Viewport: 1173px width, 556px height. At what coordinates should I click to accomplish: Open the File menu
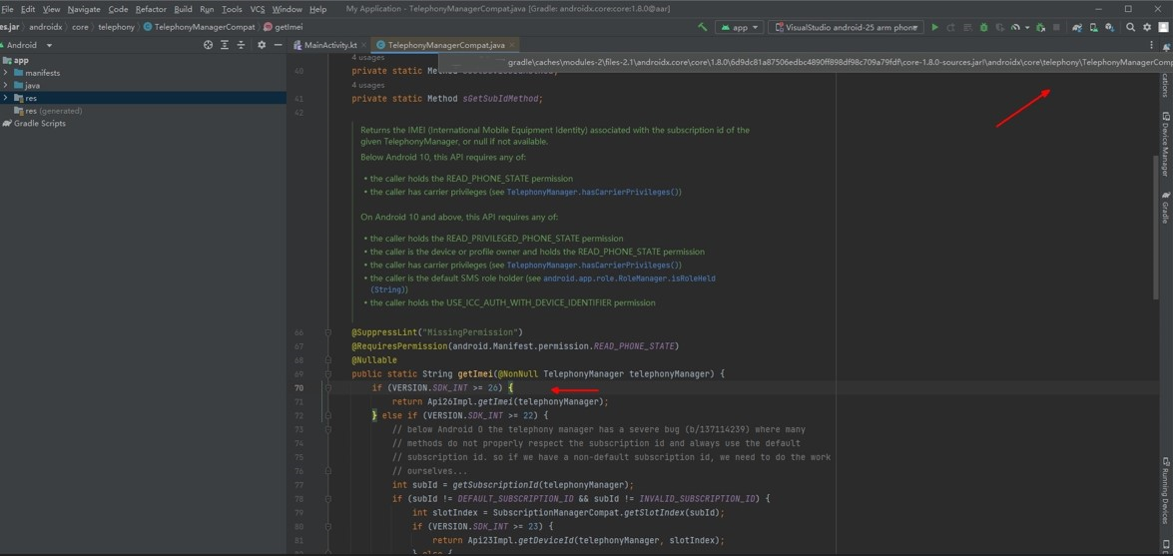click(7, 9)
